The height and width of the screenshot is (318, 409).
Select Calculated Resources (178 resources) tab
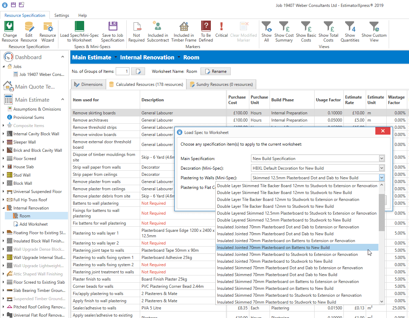point(146,84)
